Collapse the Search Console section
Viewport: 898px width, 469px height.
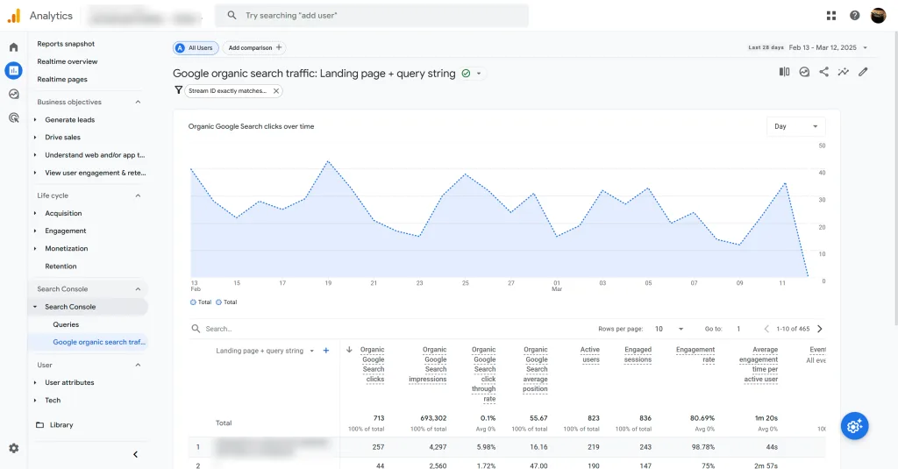[138, 289]
